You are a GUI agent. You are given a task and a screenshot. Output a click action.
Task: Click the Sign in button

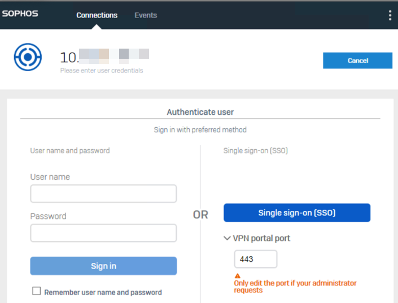(x=103, y=266)
